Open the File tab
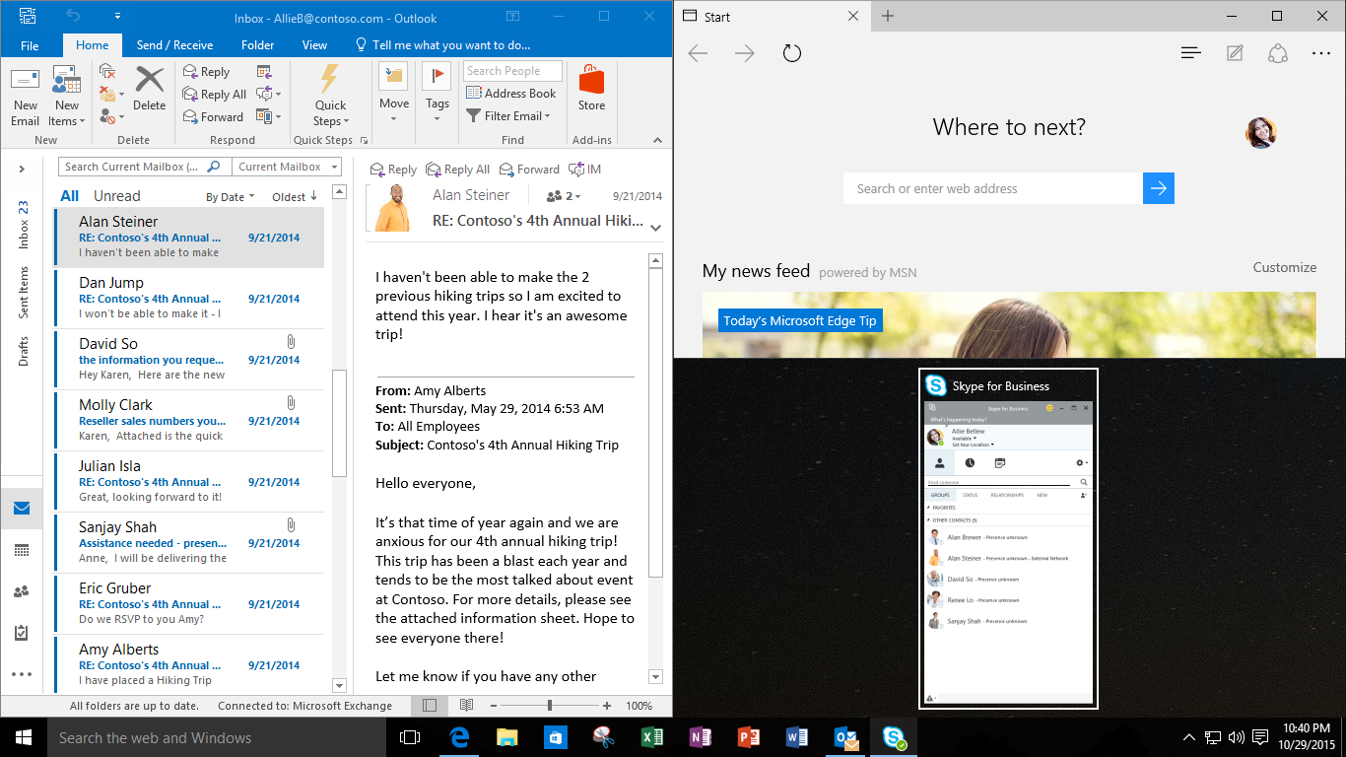Image resolution: width=1346 pixels, height=757 pixels. click(x=30, y=45)
